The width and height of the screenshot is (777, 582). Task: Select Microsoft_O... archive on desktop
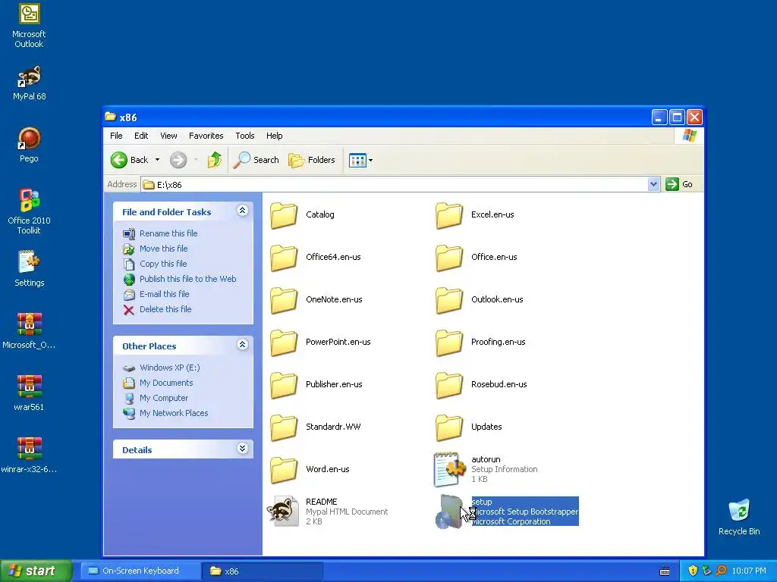(x=29, y=330)
